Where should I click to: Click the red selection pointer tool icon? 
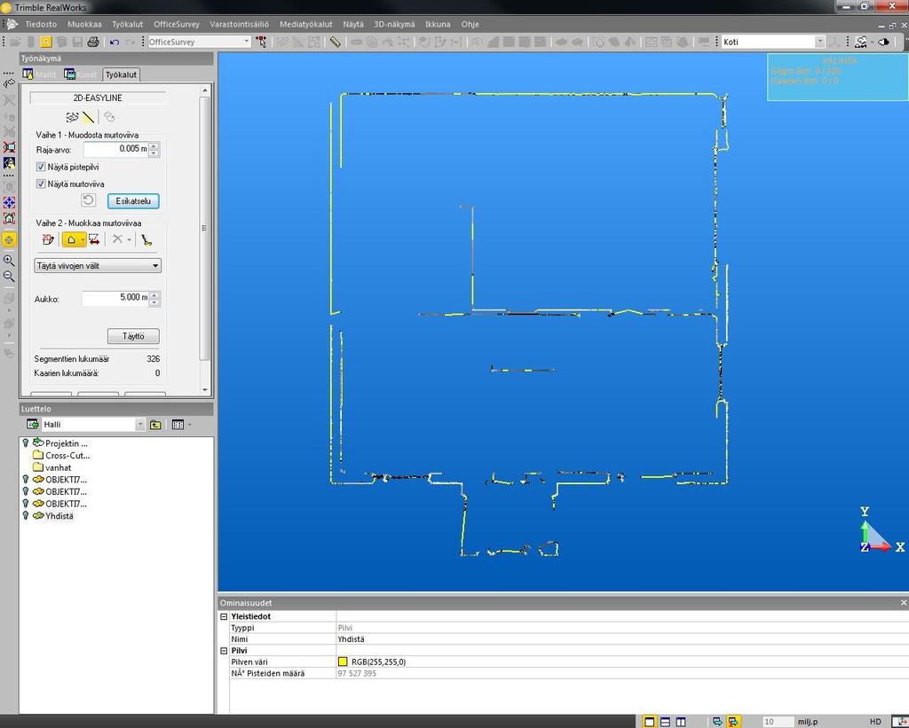[x=262, y=42]
